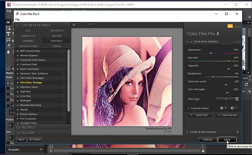This screenshot has width=252, height=155.
Task: Click the filter list scrollbar
Action: coord(69,80)
